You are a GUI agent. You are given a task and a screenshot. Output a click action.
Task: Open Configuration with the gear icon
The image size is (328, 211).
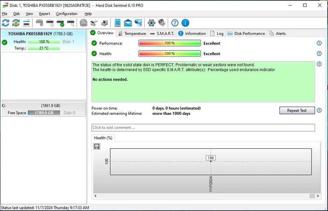pos(151,23)
